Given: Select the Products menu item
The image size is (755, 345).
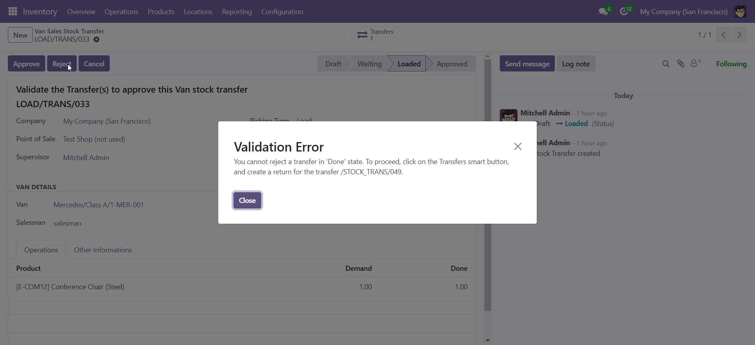Looking at the screenshot, I should click(x=161, y=12).
